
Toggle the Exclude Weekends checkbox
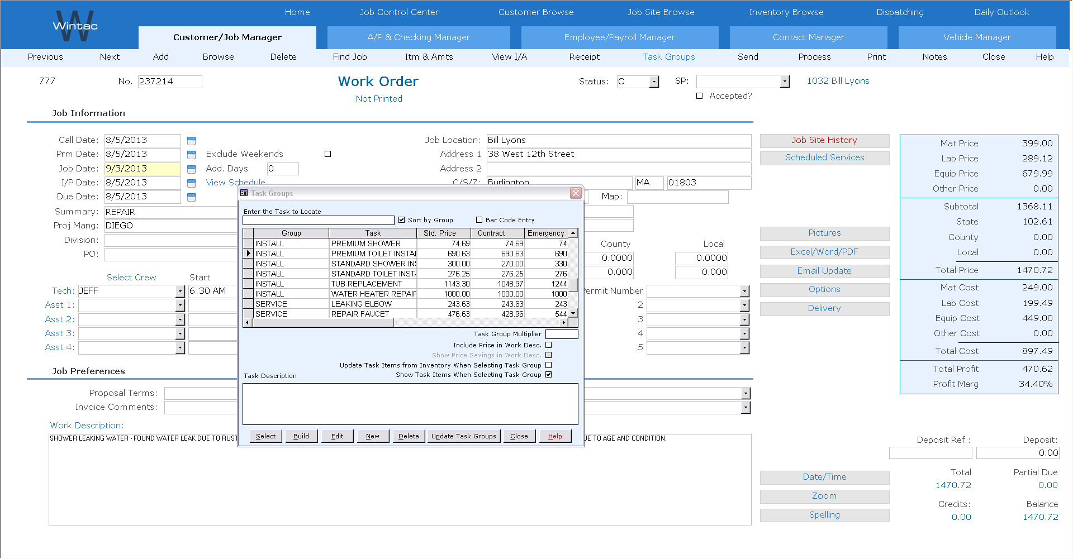328,154
